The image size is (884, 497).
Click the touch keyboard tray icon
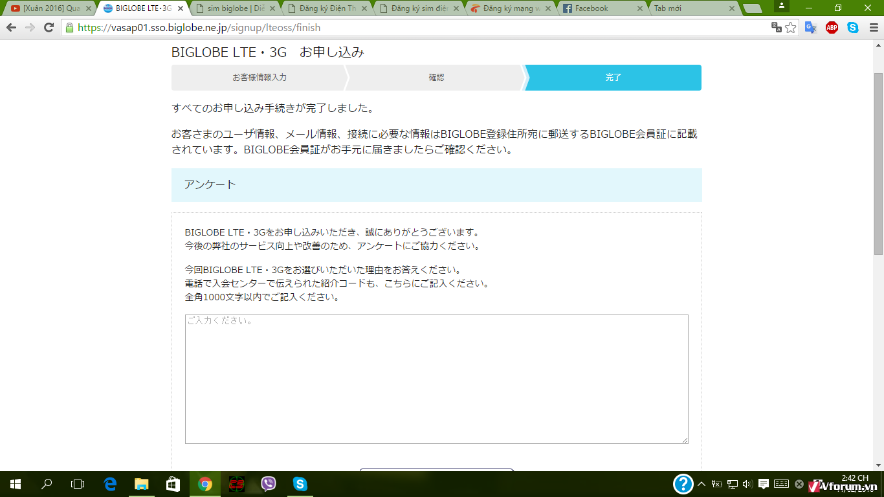point(781,484)
